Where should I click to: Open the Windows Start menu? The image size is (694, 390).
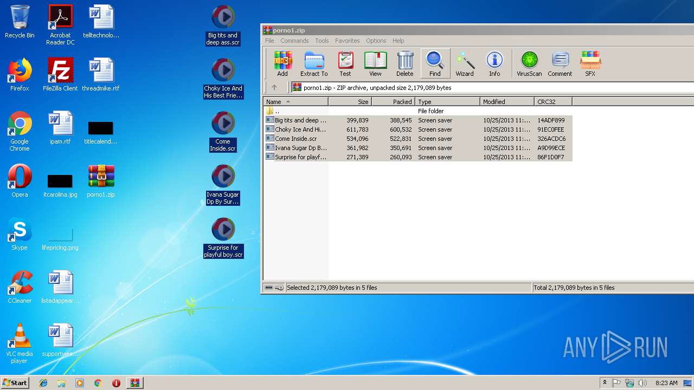pyautogui.click(x=15, y=382)
